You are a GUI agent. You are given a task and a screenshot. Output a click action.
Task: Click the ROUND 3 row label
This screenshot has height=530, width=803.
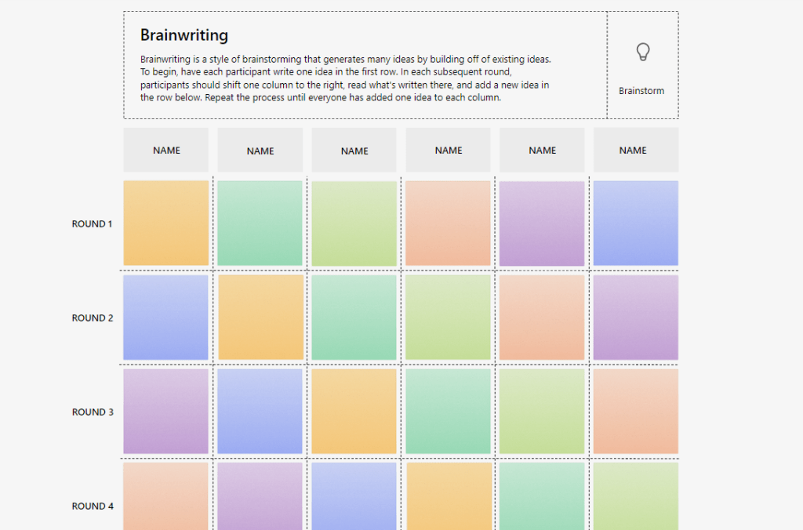point(93,412)
